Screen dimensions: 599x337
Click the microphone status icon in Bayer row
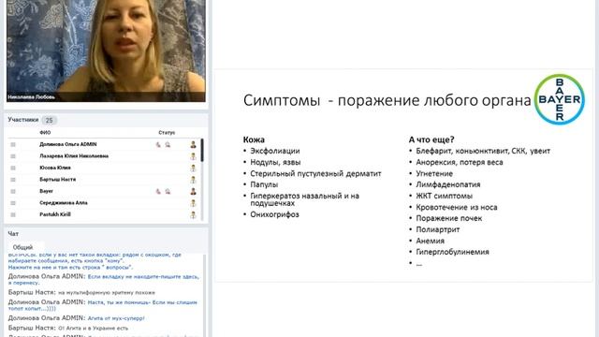158,191
